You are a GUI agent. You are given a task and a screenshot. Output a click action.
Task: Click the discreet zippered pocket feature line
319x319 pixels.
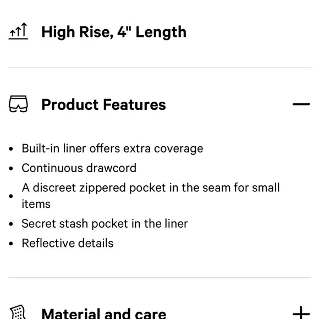click(x=151, y=196)
